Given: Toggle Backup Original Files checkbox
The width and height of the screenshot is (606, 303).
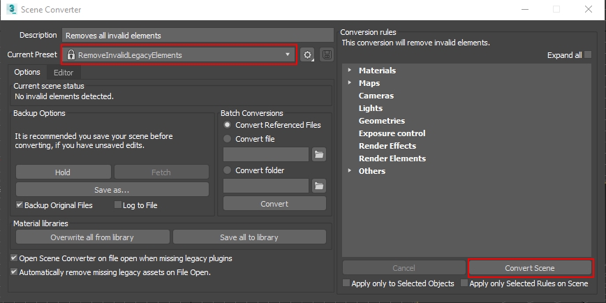Looking at the screenshot, I should click(20, 205).
